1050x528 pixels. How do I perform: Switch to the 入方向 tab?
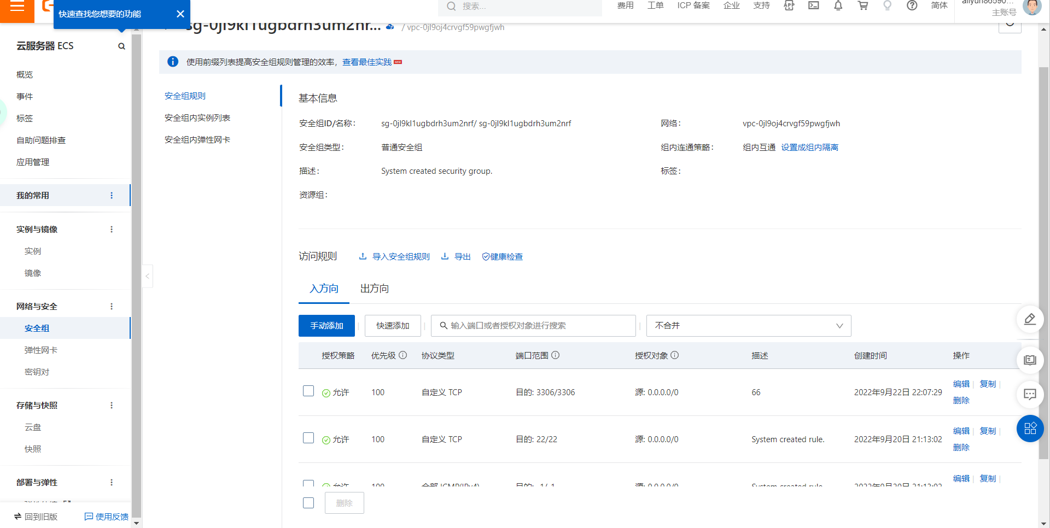point(324,289)
